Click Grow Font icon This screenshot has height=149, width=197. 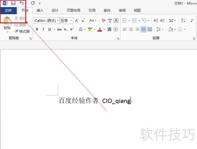(77, 20)
